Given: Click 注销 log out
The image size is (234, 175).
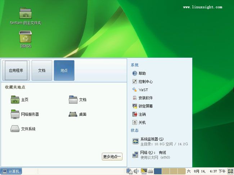Looking at the screenshot, I should (139, 114).
